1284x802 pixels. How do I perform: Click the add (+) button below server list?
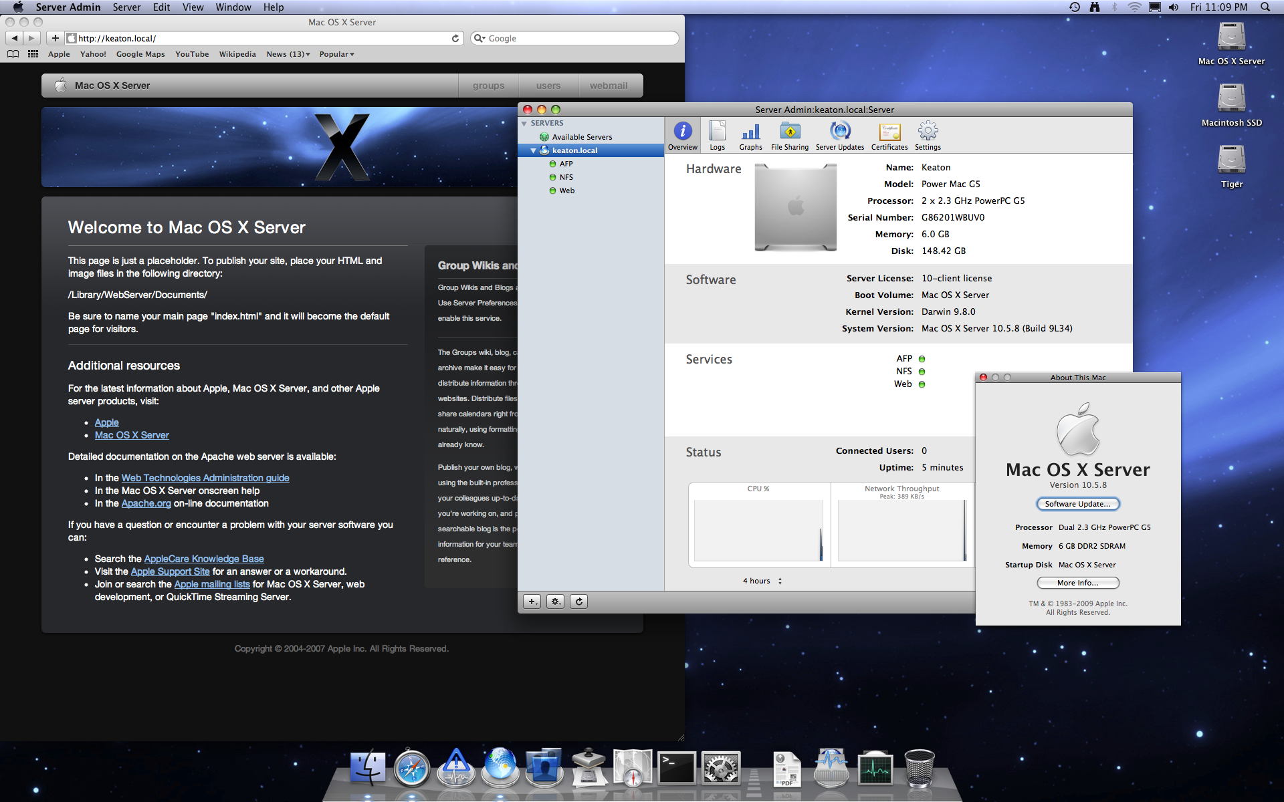(532, 601)
